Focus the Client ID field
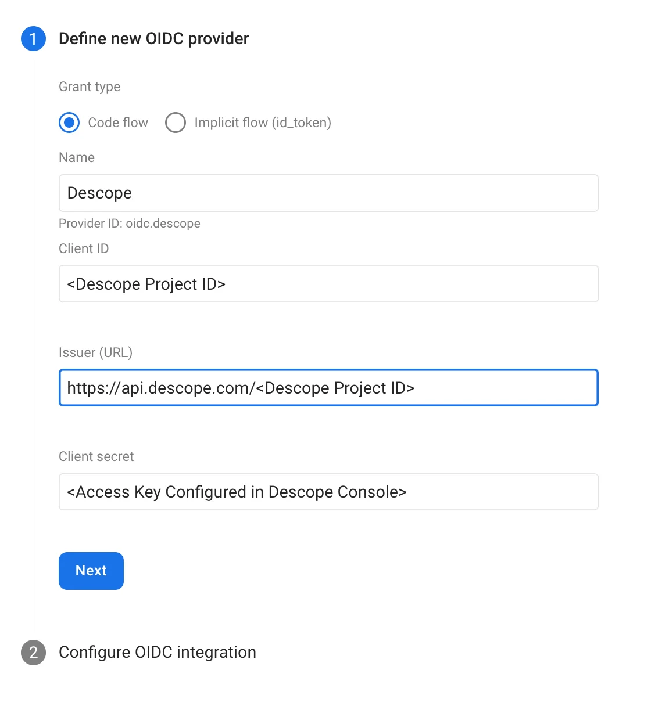This screenshot has height=706, width=651. click(328, 284)
